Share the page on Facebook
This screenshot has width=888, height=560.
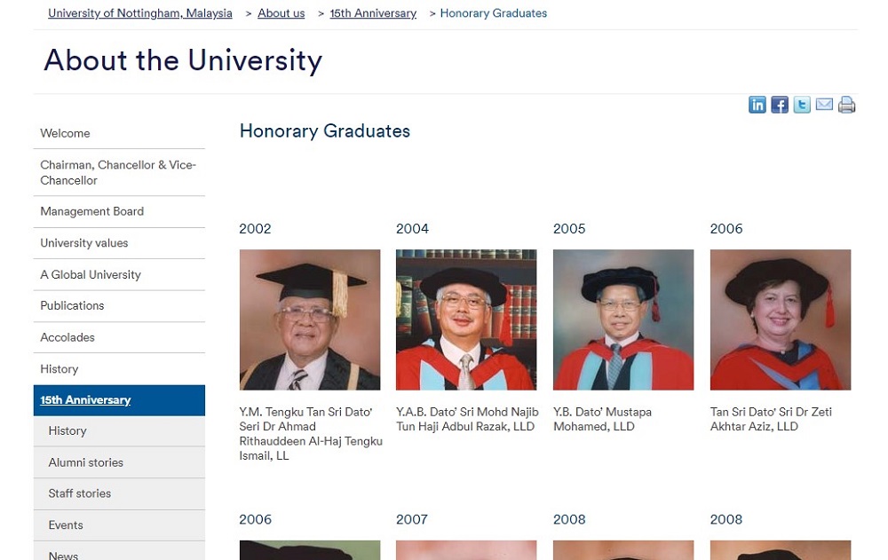point(780,104)
